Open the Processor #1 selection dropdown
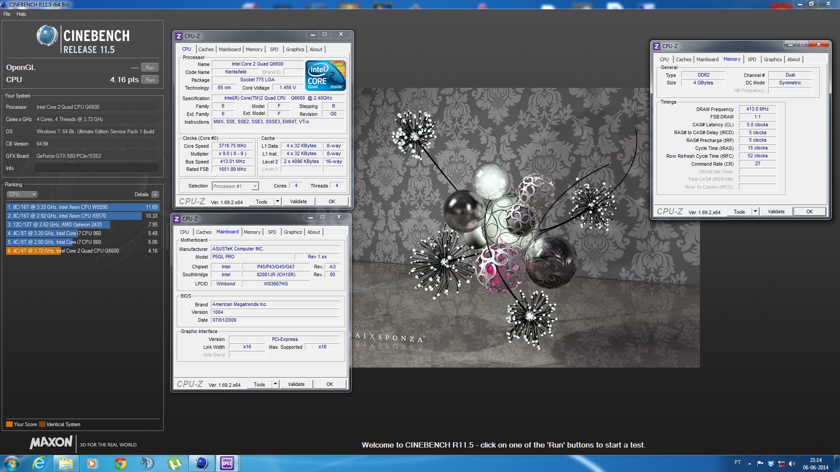 tap(235, 186)
